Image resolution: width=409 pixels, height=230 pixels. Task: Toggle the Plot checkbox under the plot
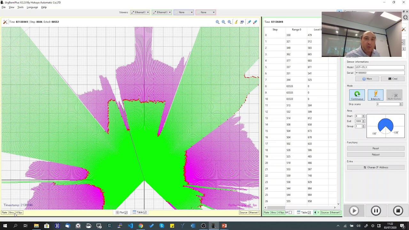coord(126,212)
